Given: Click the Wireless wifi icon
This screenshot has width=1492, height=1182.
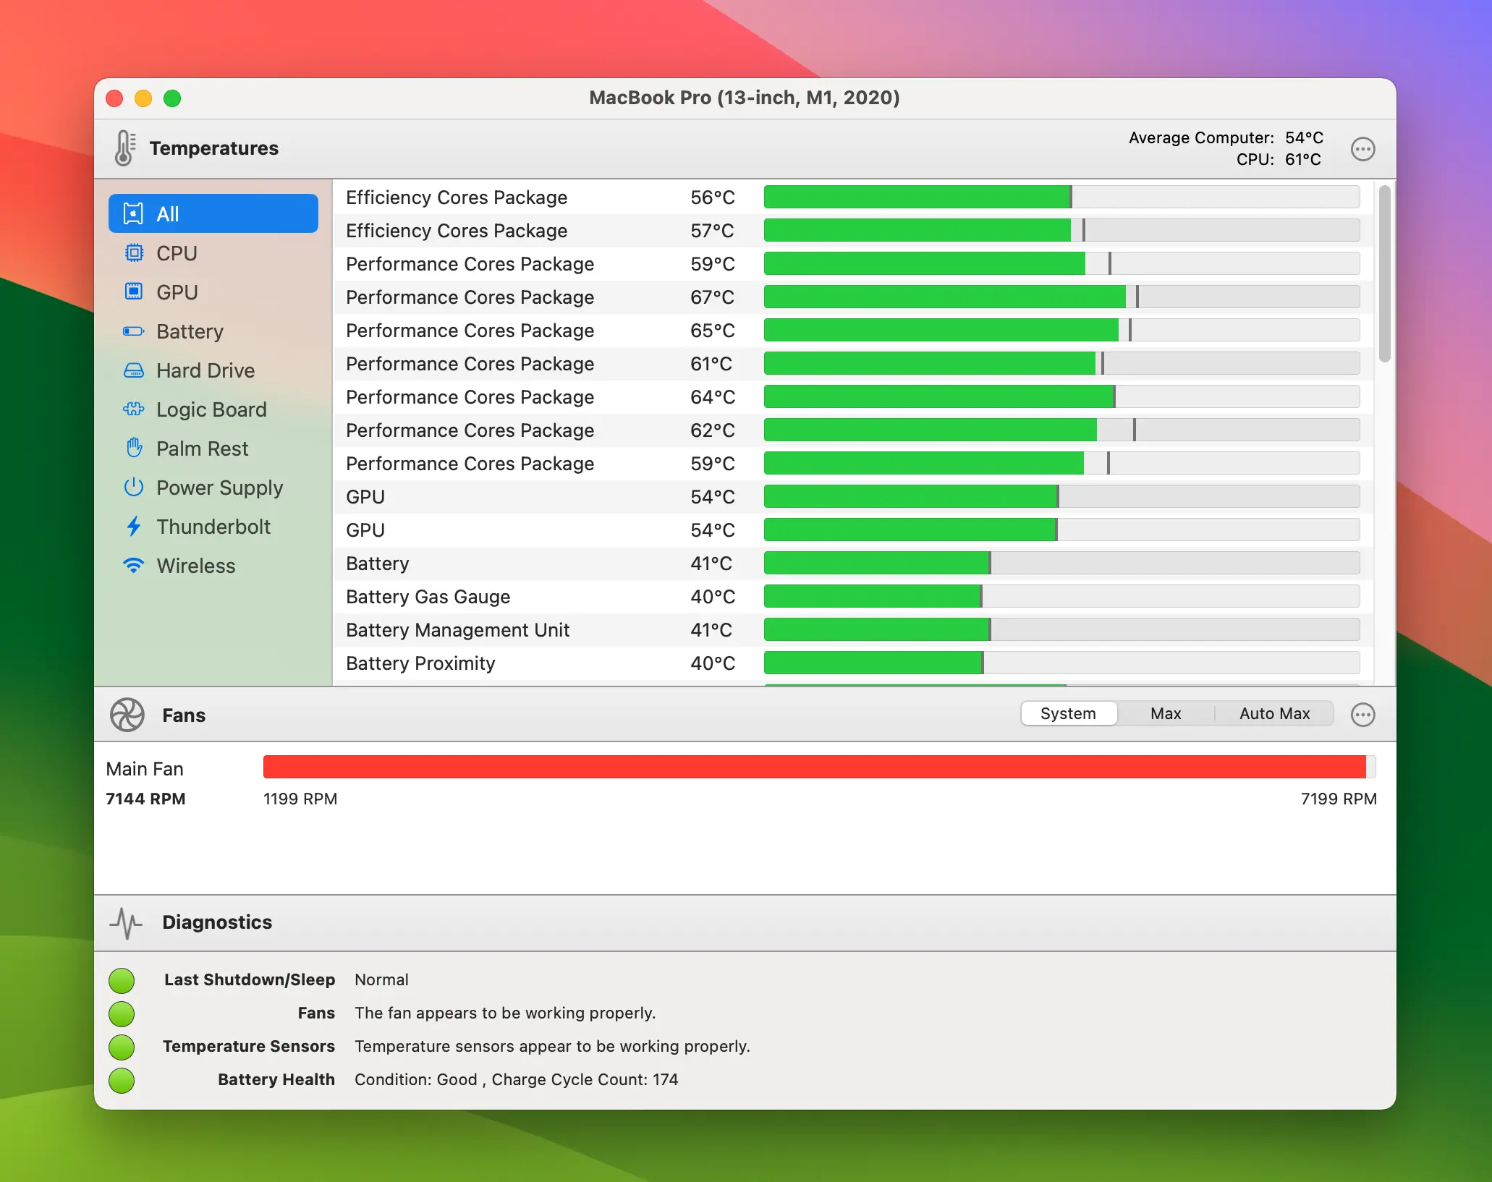Looking at the screenshot, I should tap(134, 566).
